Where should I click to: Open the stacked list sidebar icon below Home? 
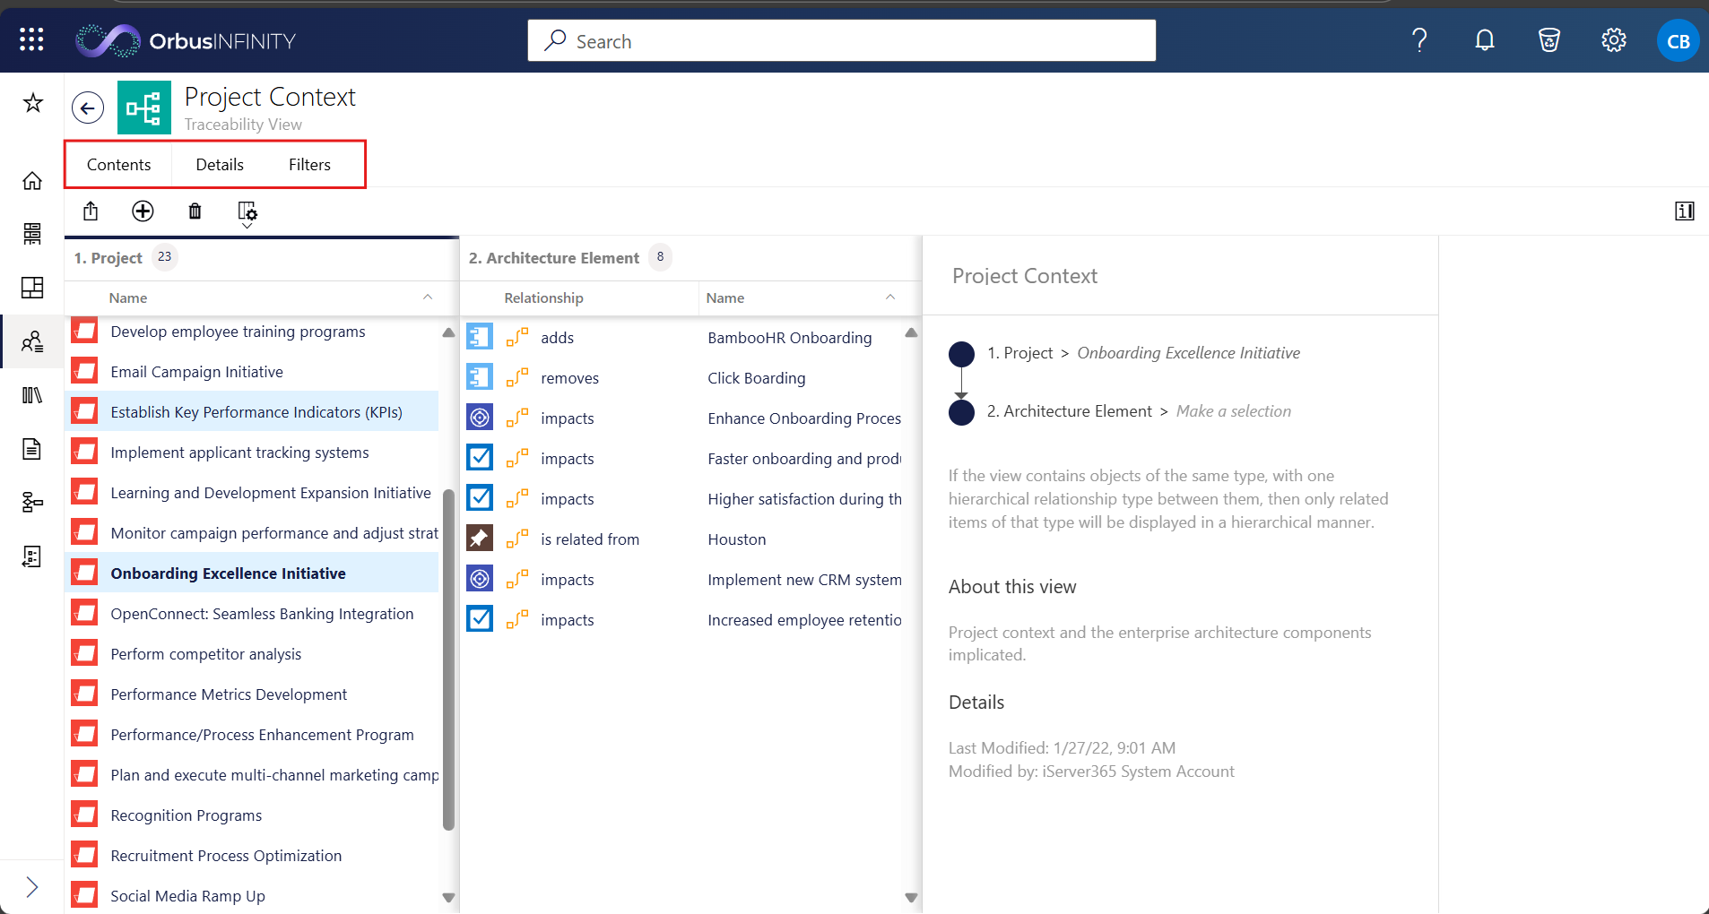click(32, 234)
